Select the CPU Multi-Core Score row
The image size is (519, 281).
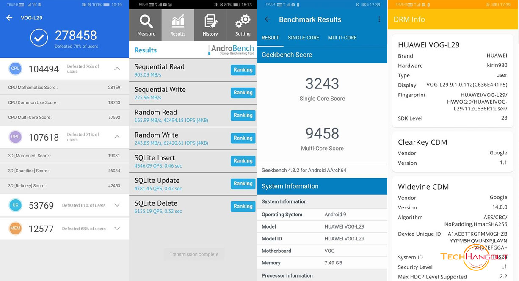click(x=64, y=117)
